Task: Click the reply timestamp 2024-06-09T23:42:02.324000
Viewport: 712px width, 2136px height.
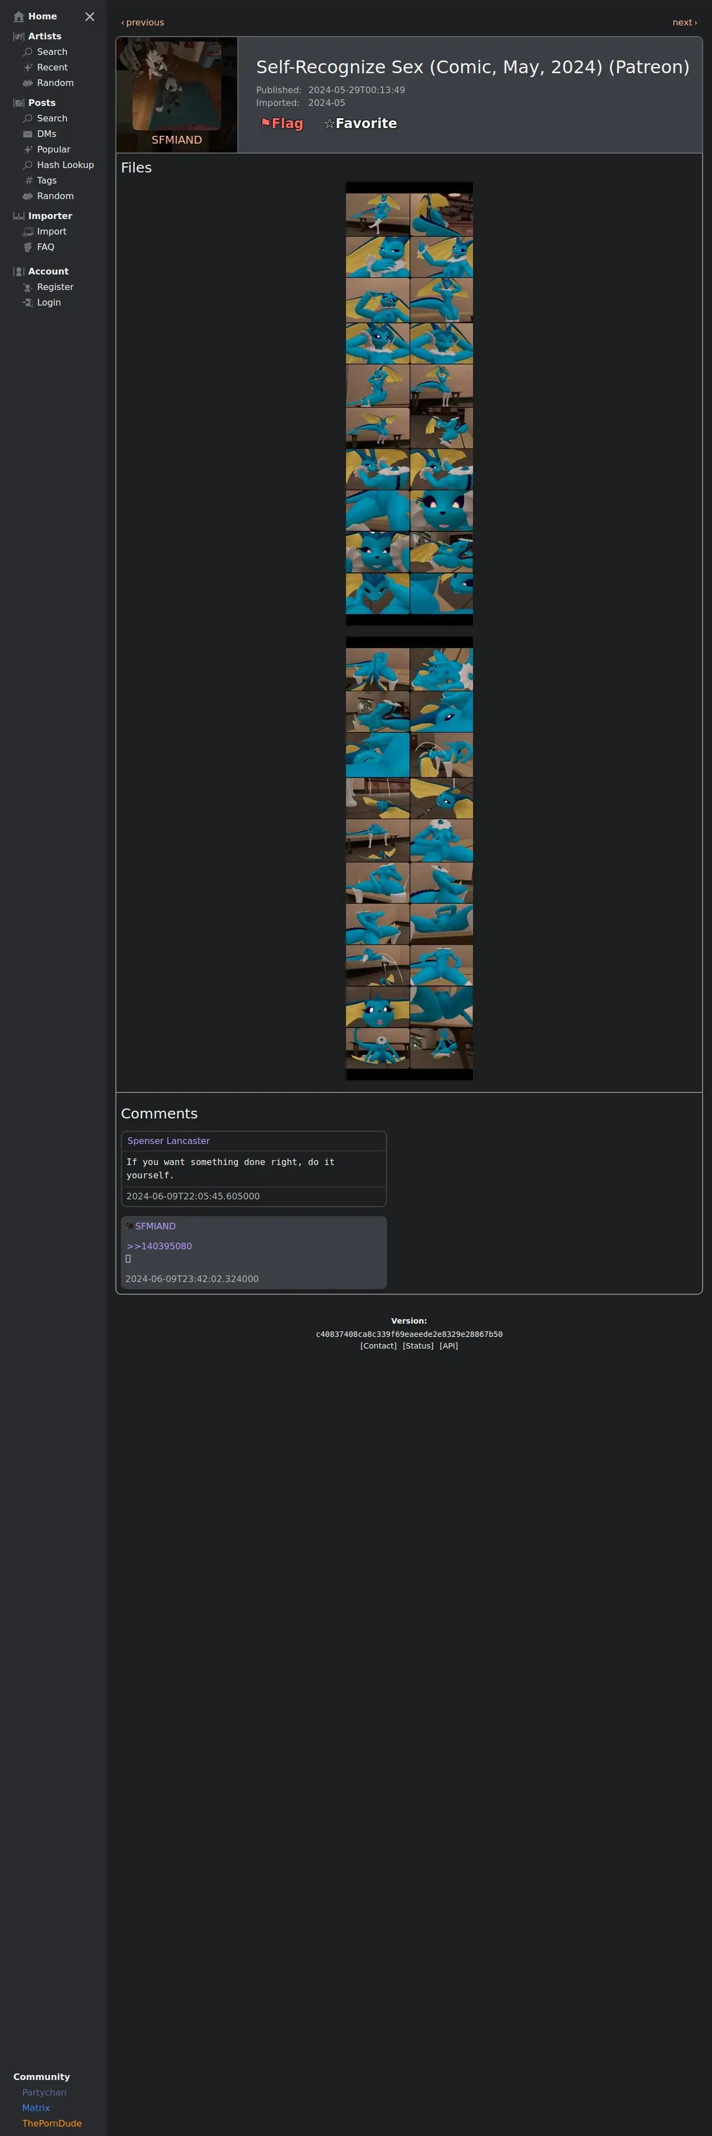Action: (x=191, y=1279)
